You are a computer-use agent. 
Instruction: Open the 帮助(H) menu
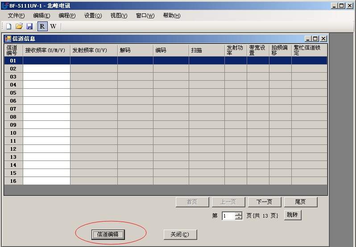[171, 16]
